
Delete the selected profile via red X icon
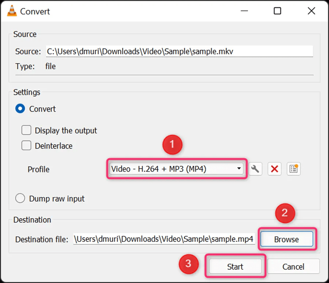click(275, 169)
